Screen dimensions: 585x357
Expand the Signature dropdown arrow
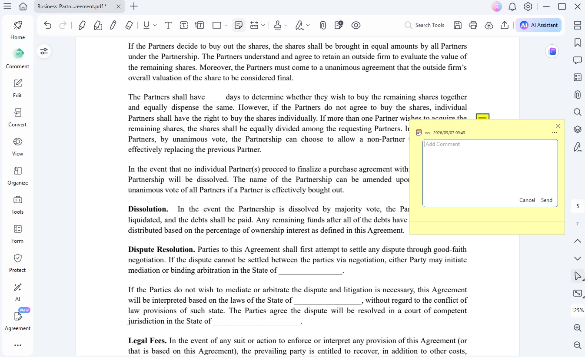[x=308, y=25]
